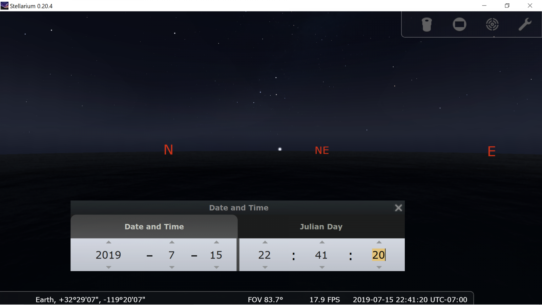Lower the minutes with the down arrow

[x=322, y=267]
